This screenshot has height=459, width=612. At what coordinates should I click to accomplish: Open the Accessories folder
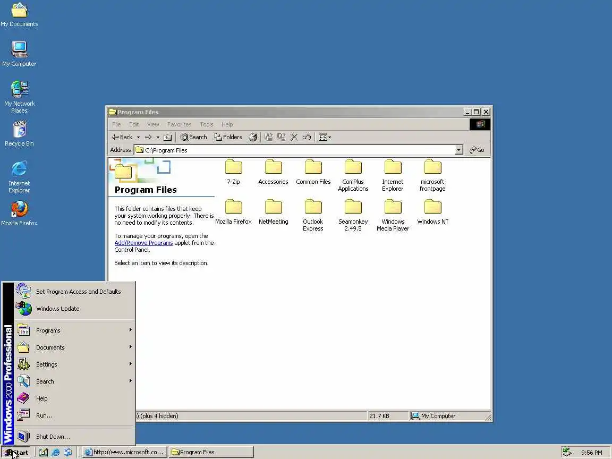coord(273,172)
